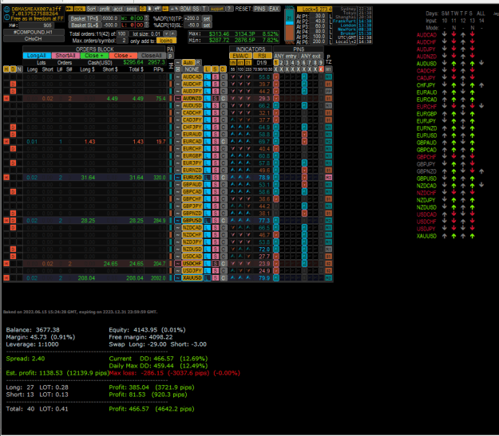Click the blue info circle icon at top left

(6, 18)
